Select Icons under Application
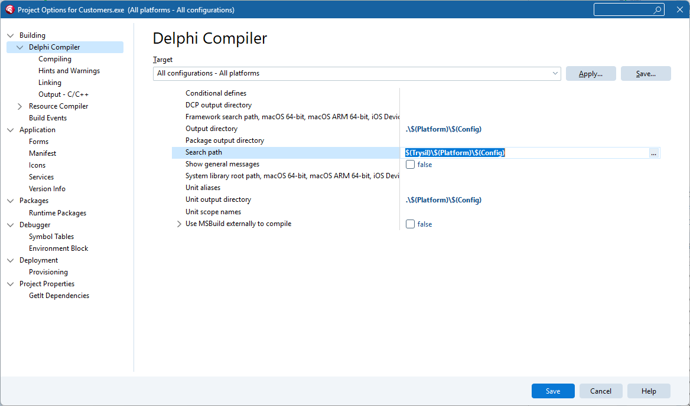Image resolution: width=690 pixels, height=406 pixels. click(37, 165)
